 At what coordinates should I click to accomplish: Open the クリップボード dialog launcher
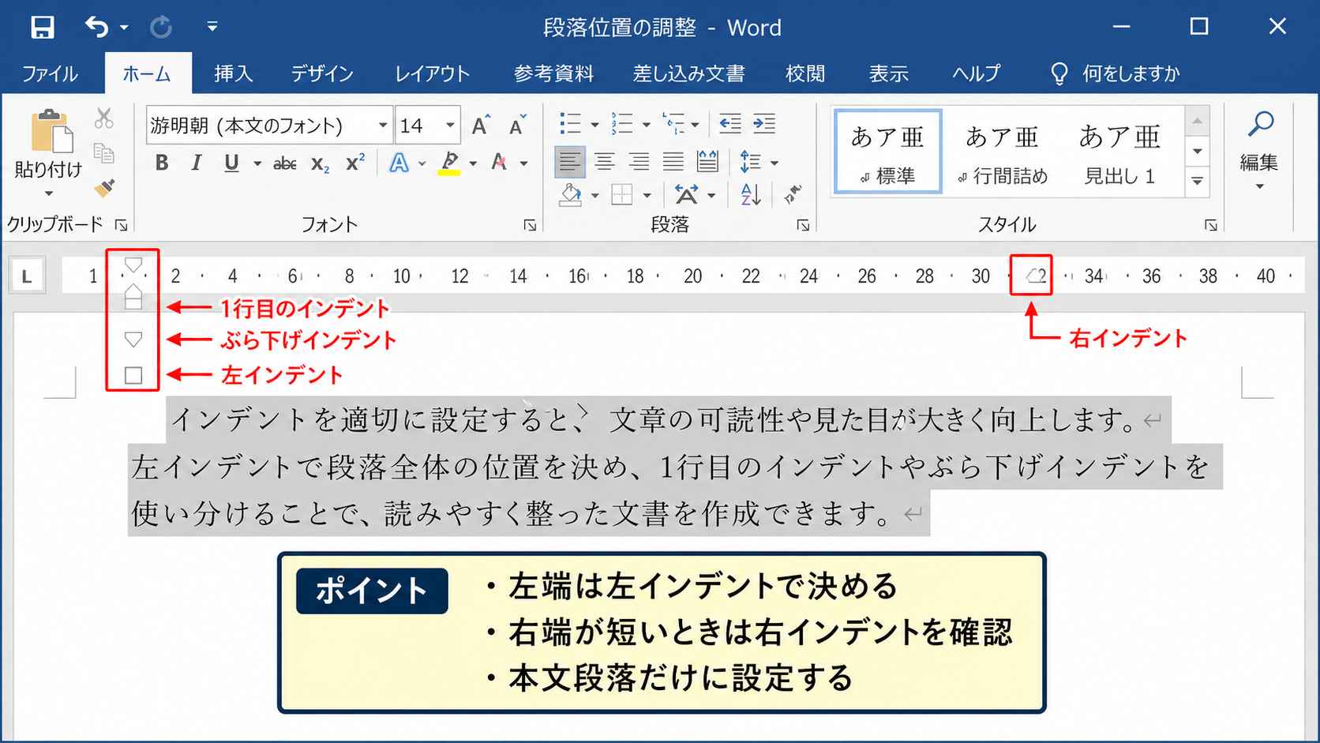tap(121, 225)
